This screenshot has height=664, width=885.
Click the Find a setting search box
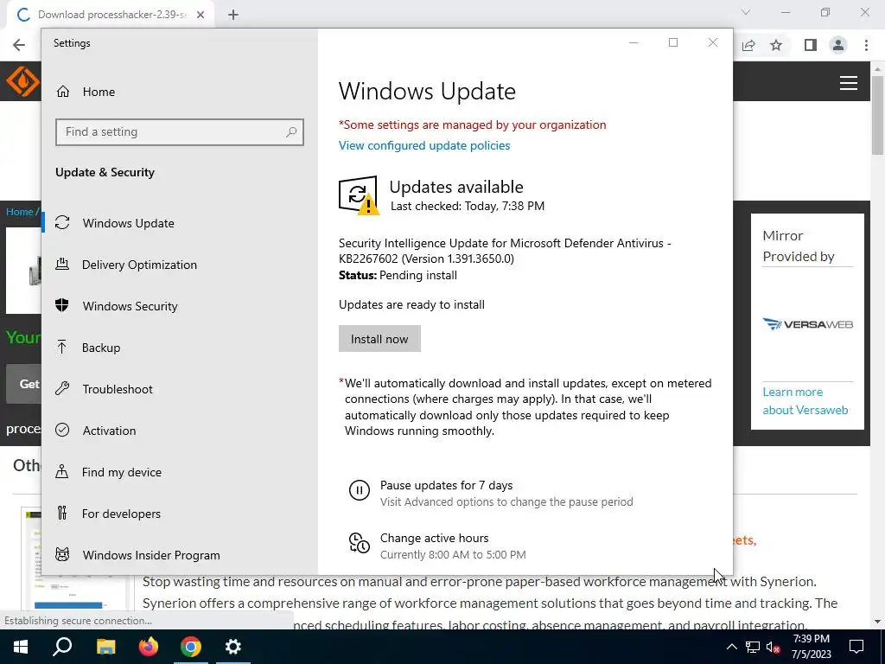pyautogui.click(x=180, y=132)
